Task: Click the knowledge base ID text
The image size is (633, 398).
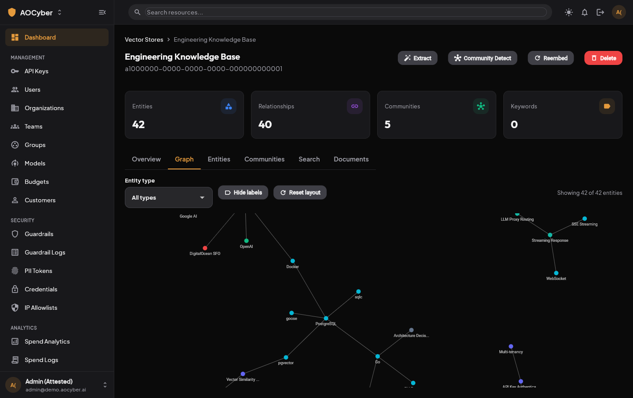Action: tap(204, 69)
